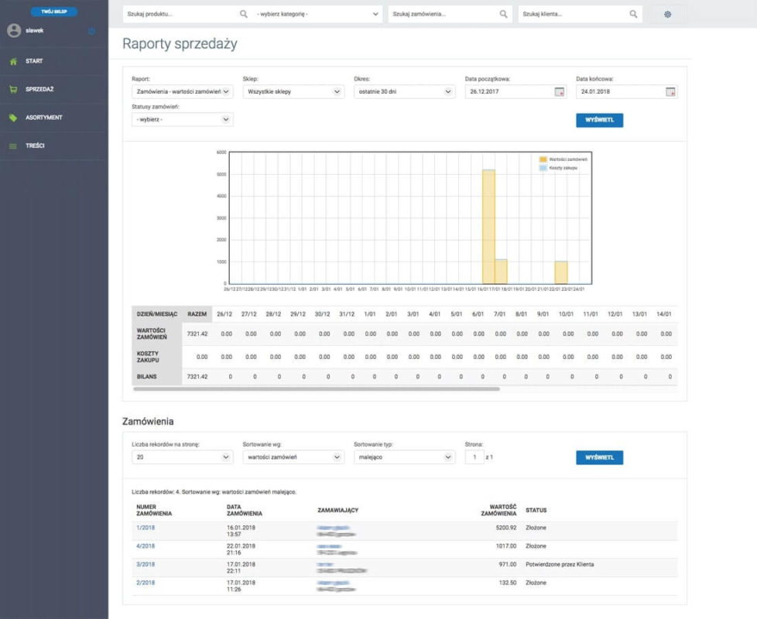The height and width of the screenshot is (619, 757).
Task: Click the cart icon next to SPRZEDAŻ
Action: [13, 89]
